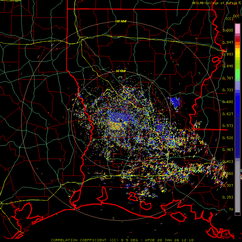242x242 pixels.
Task: Click the 0.787 legend value
Action: point(228,78)
